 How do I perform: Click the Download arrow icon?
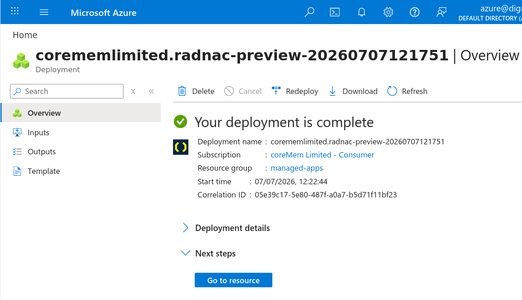(x=332, y=91)
